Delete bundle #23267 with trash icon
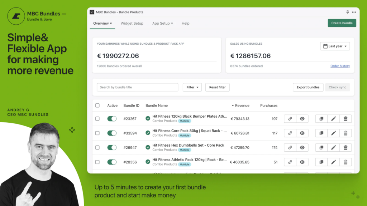The width and height of the screenshot is (367, 206). (345, 119)
